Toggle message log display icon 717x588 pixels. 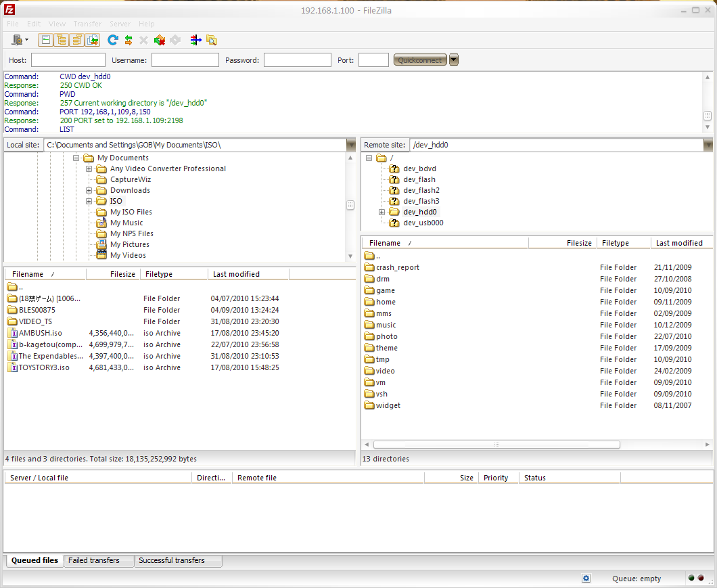tap(45, 40)
